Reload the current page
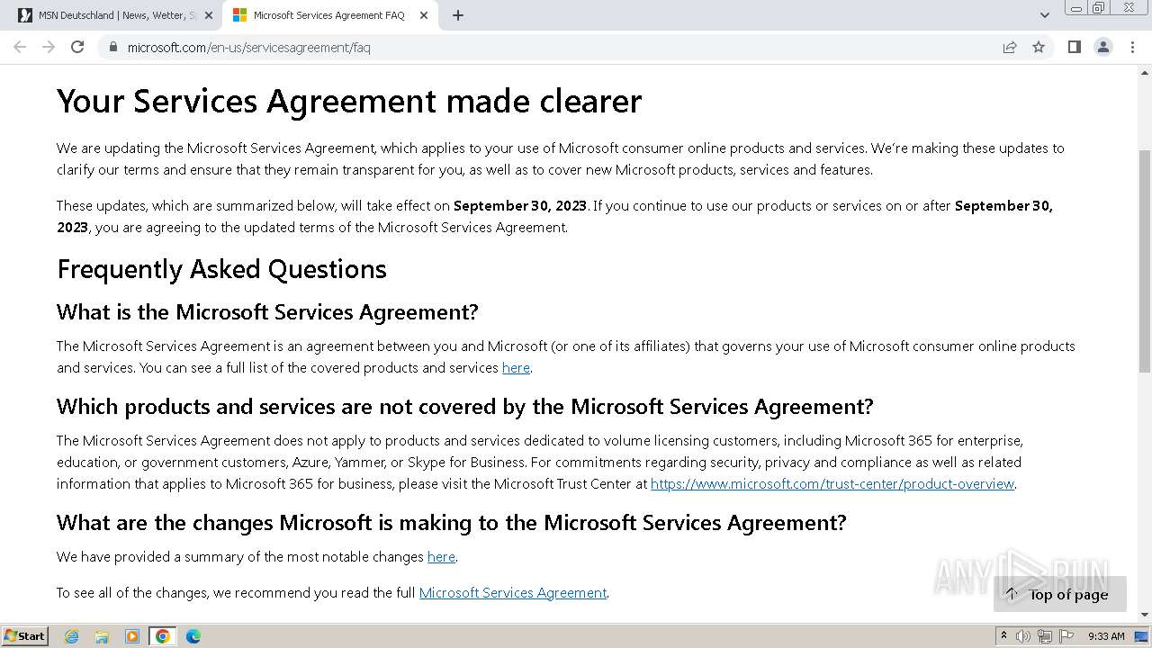 coord(77,47)
